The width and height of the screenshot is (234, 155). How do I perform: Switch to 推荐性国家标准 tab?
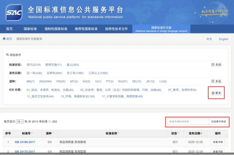click(86, 29)
